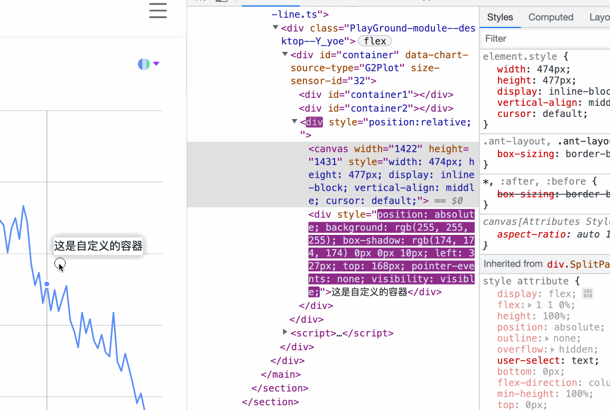The height and width of the screenshot is (410, 610).
Task: Open the flexbox editor icon beside display flex
Action: pos(587,294)
